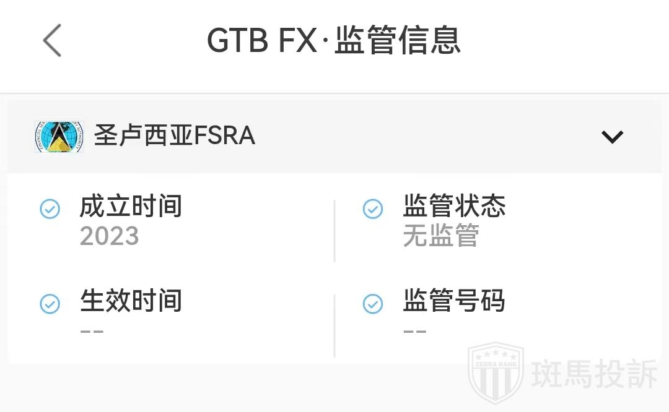Viewport: 669px width, 412px height.
Task: Click the 圣卢西亚FSRA regulator name
Action: click(175, 136)
